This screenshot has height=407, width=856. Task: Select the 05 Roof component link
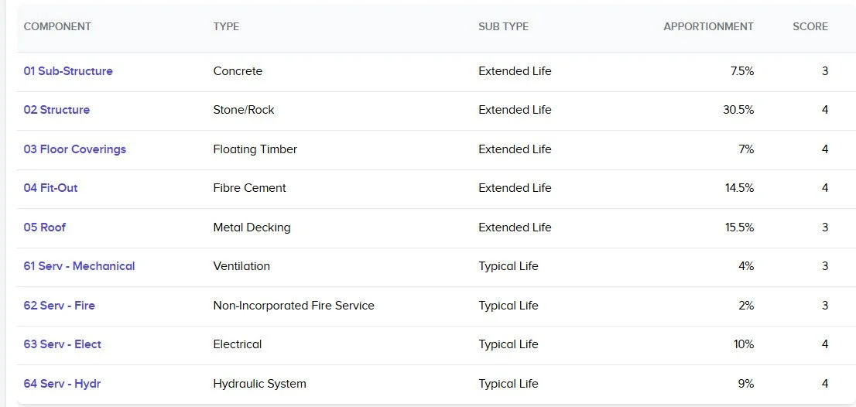pos(44,227)
